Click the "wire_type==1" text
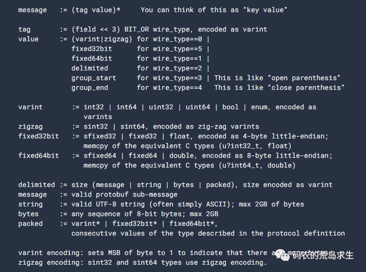 (x=179, y=58)
